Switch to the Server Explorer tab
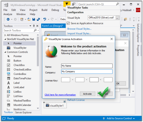Viewport: 143px width, 122px height. click(23, 112)
